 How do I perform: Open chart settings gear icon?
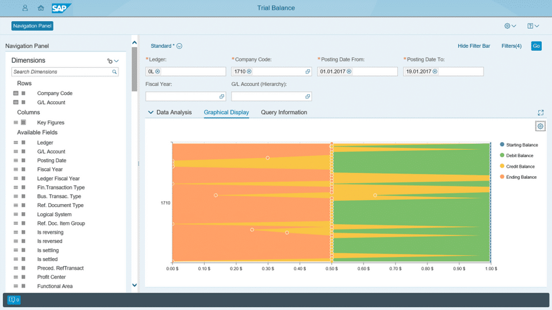click(x=540, y=126)
